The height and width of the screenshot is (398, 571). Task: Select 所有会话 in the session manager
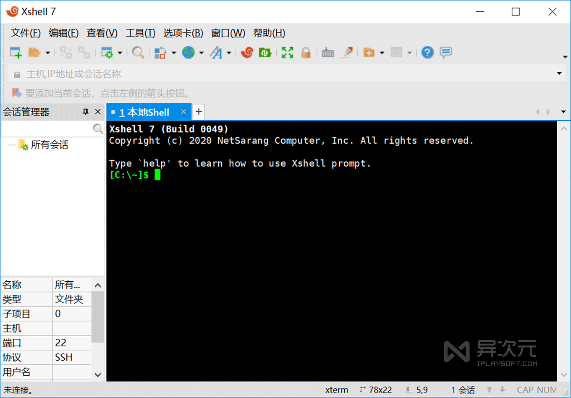pos(49,144)
